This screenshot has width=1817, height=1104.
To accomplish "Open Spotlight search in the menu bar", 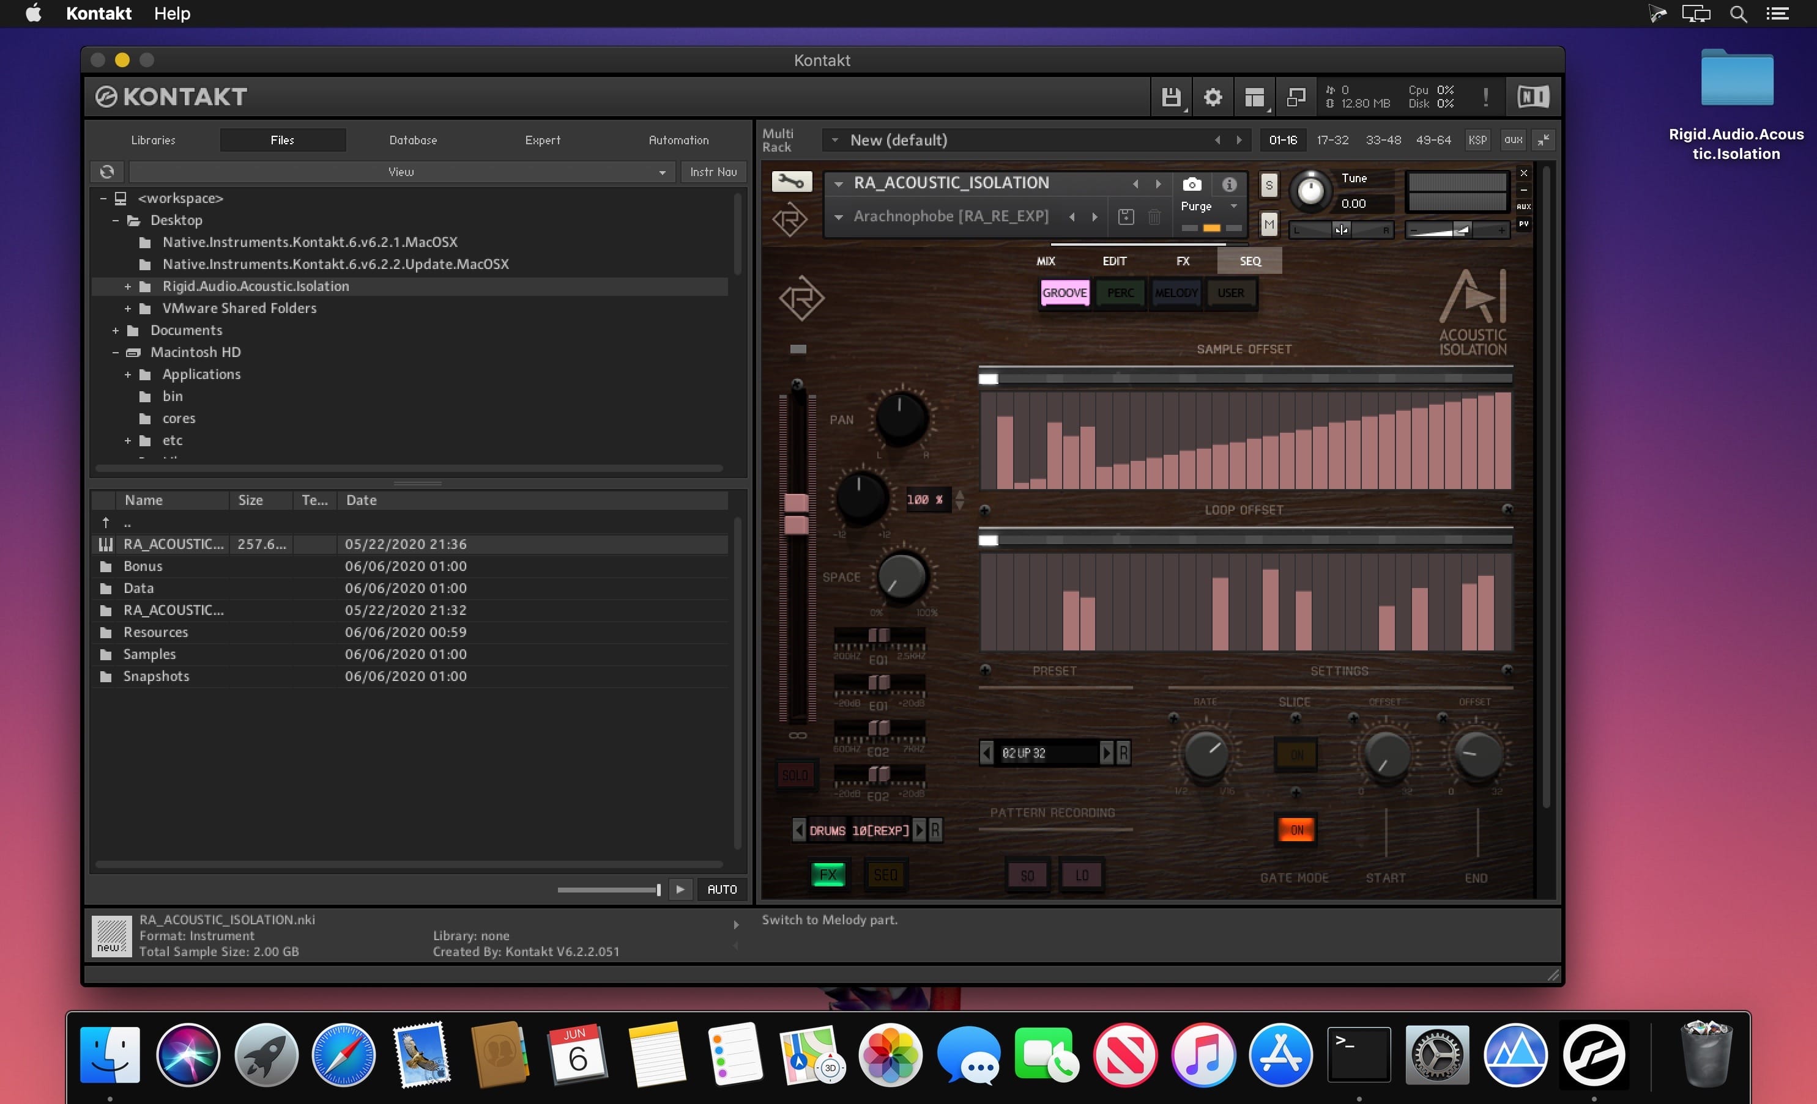I will click(x=1738, y=13).
